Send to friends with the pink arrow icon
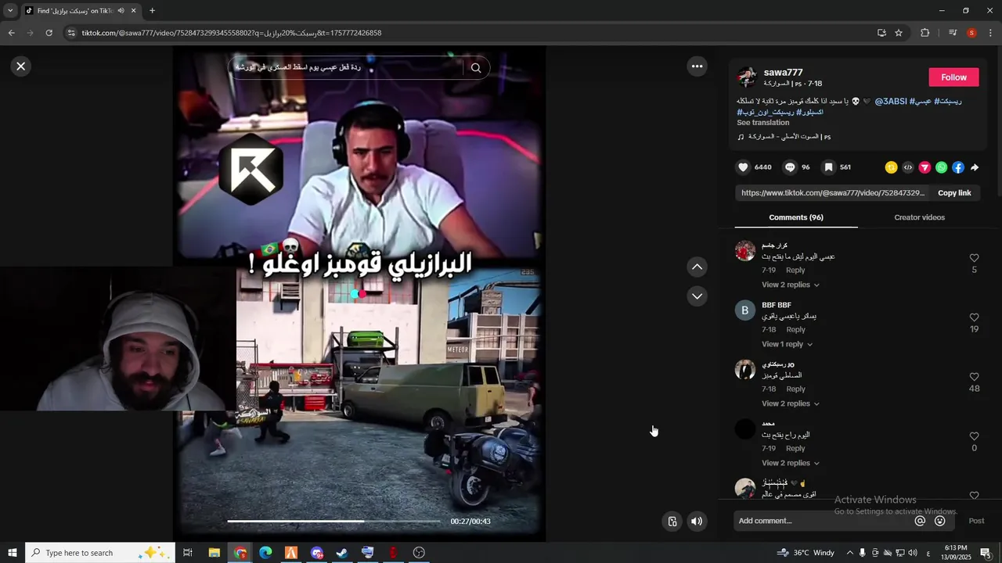 (x=925, y=167)
